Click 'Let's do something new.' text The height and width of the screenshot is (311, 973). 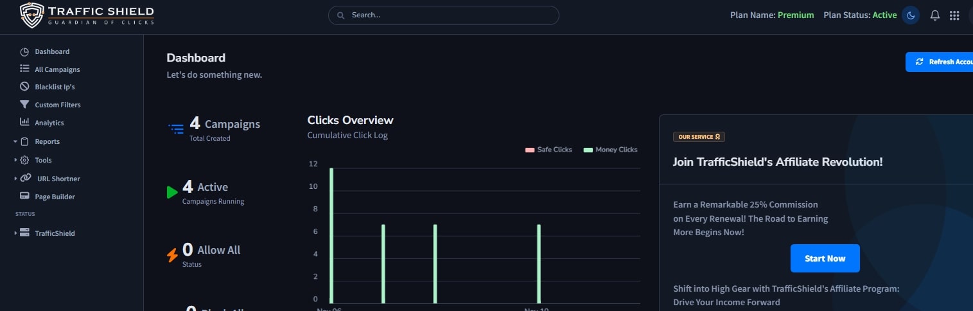tap(214, 75)
